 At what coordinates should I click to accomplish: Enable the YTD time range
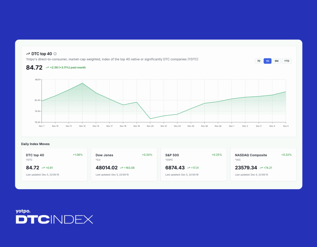[286, 61]
